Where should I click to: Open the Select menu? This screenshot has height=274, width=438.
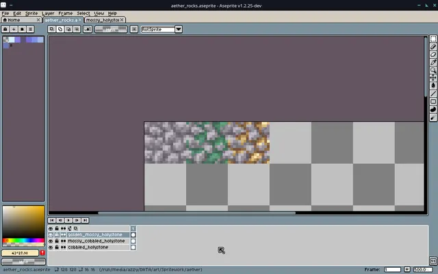[x=83, y=14]
